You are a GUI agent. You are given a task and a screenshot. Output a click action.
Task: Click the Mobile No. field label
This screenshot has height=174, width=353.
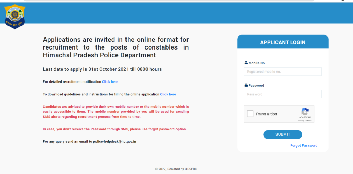pyautogui.click(x=257, y=63)
